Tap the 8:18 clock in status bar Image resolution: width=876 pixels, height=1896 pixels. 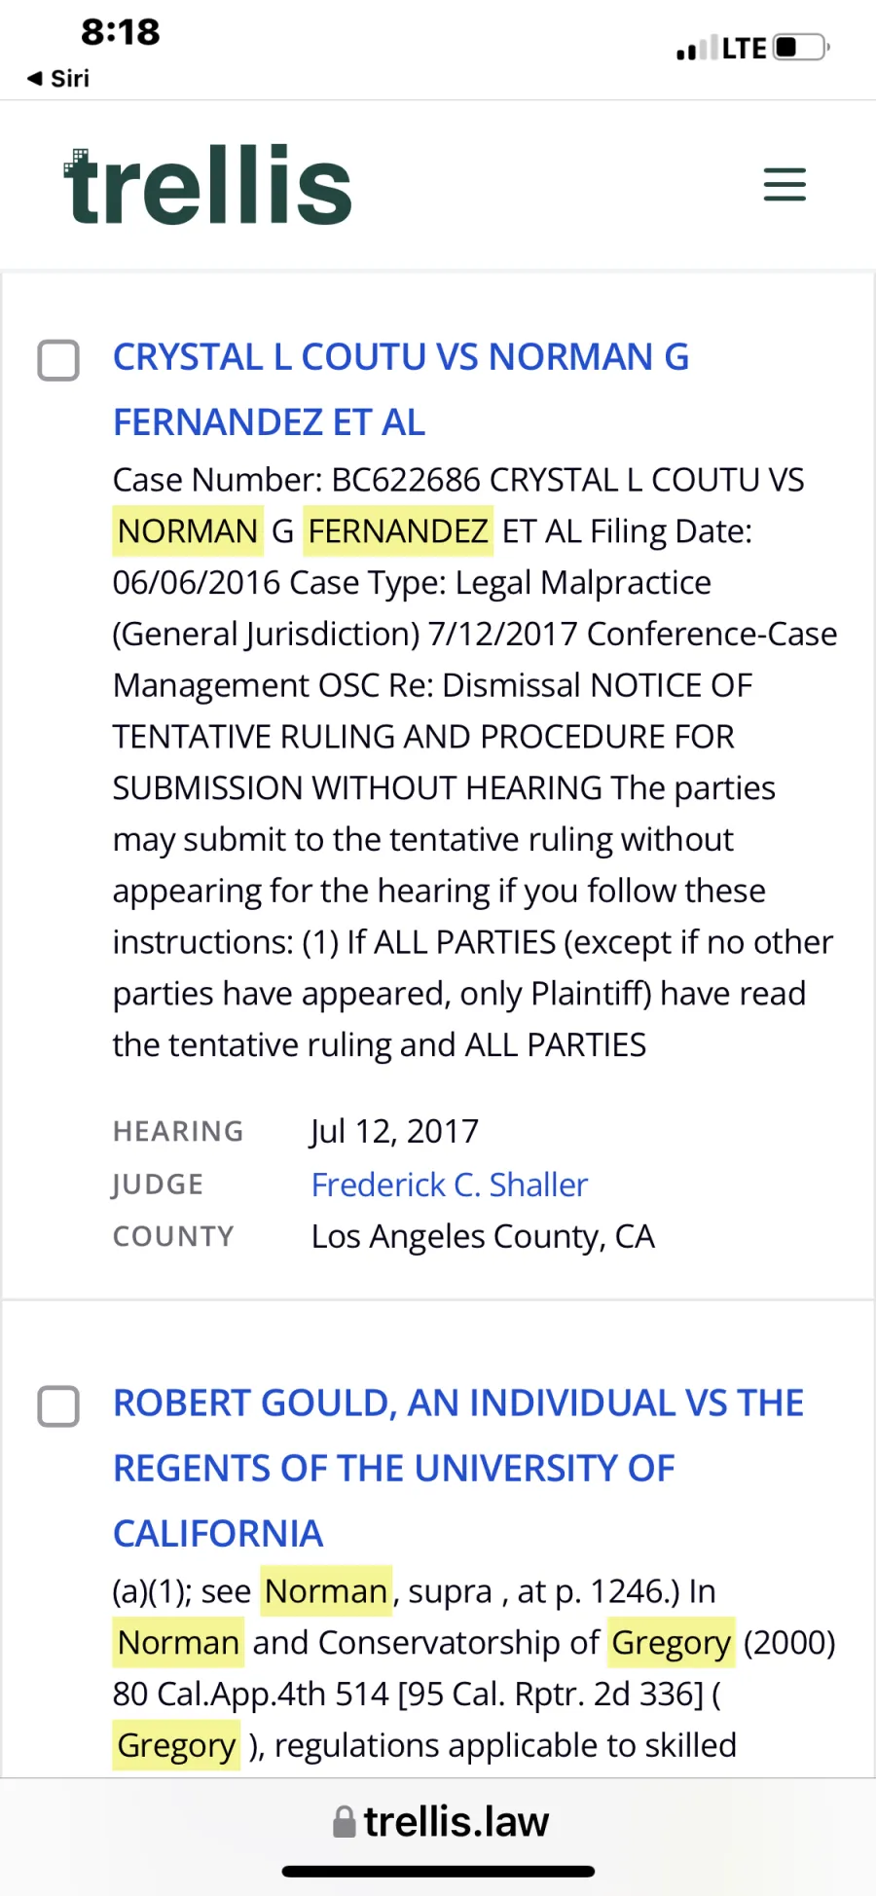coord(120,32)
